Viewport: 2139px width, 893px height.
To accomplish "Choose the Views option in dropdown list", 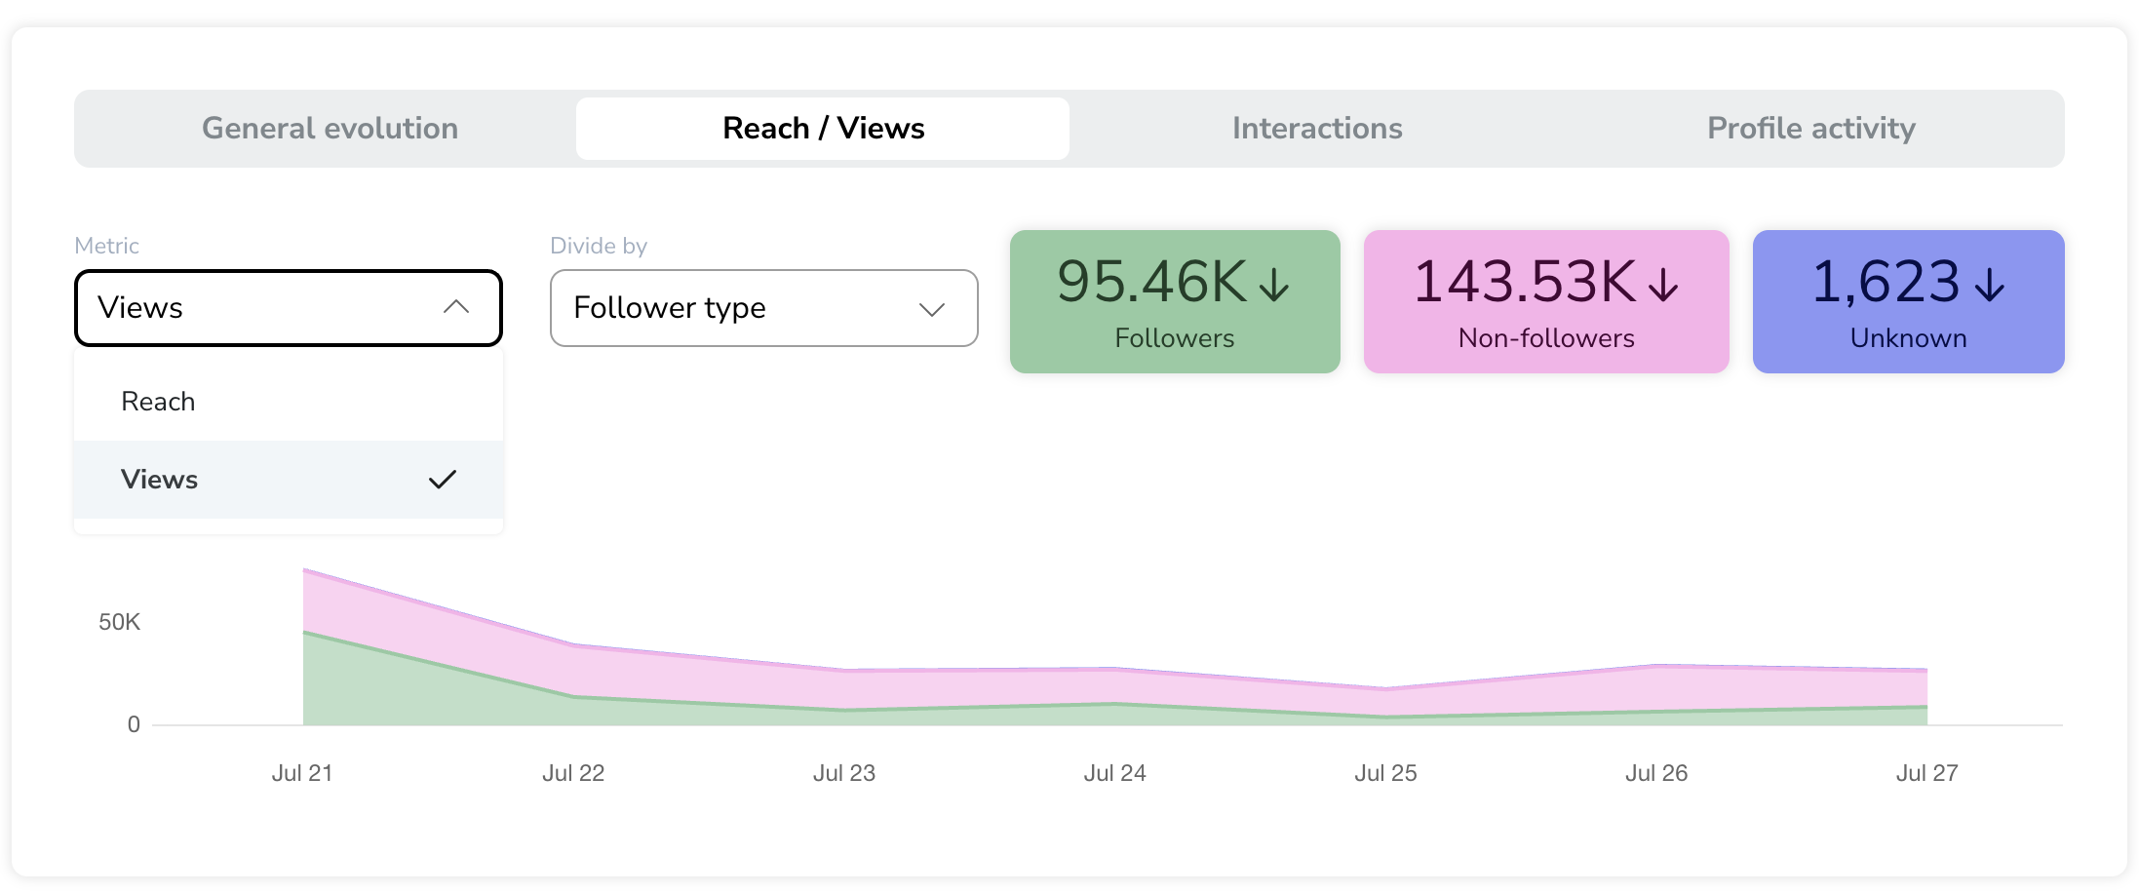I will pos(289,480).
